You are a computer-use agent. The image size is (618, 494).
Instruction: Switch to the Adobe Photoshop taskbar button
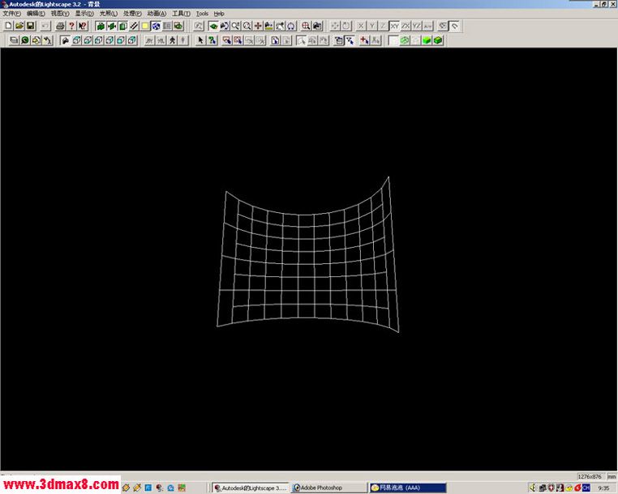tap(328, 488)
